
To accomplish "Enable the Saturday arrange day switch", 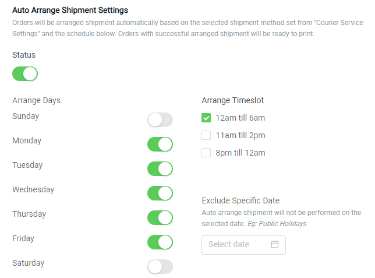I will click(160, 266).
